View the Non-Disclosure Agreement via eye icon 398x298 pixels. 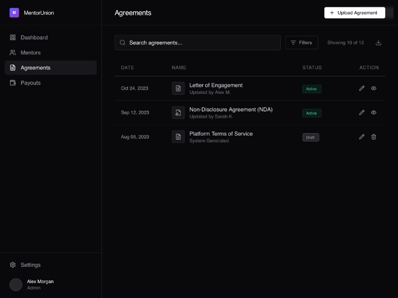[374, 113]
